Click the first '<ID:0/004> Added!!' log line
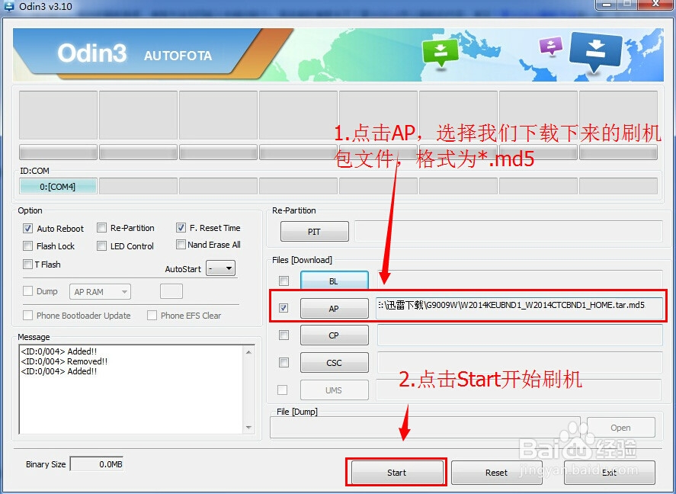Viewport: 676px width, 494px height. point(59,351)
